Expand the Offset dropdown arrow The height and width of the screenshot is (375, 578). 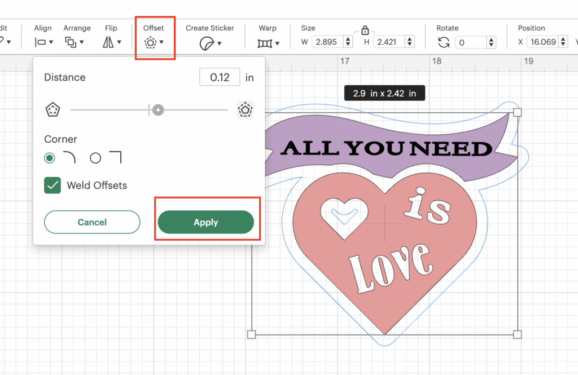162,43
